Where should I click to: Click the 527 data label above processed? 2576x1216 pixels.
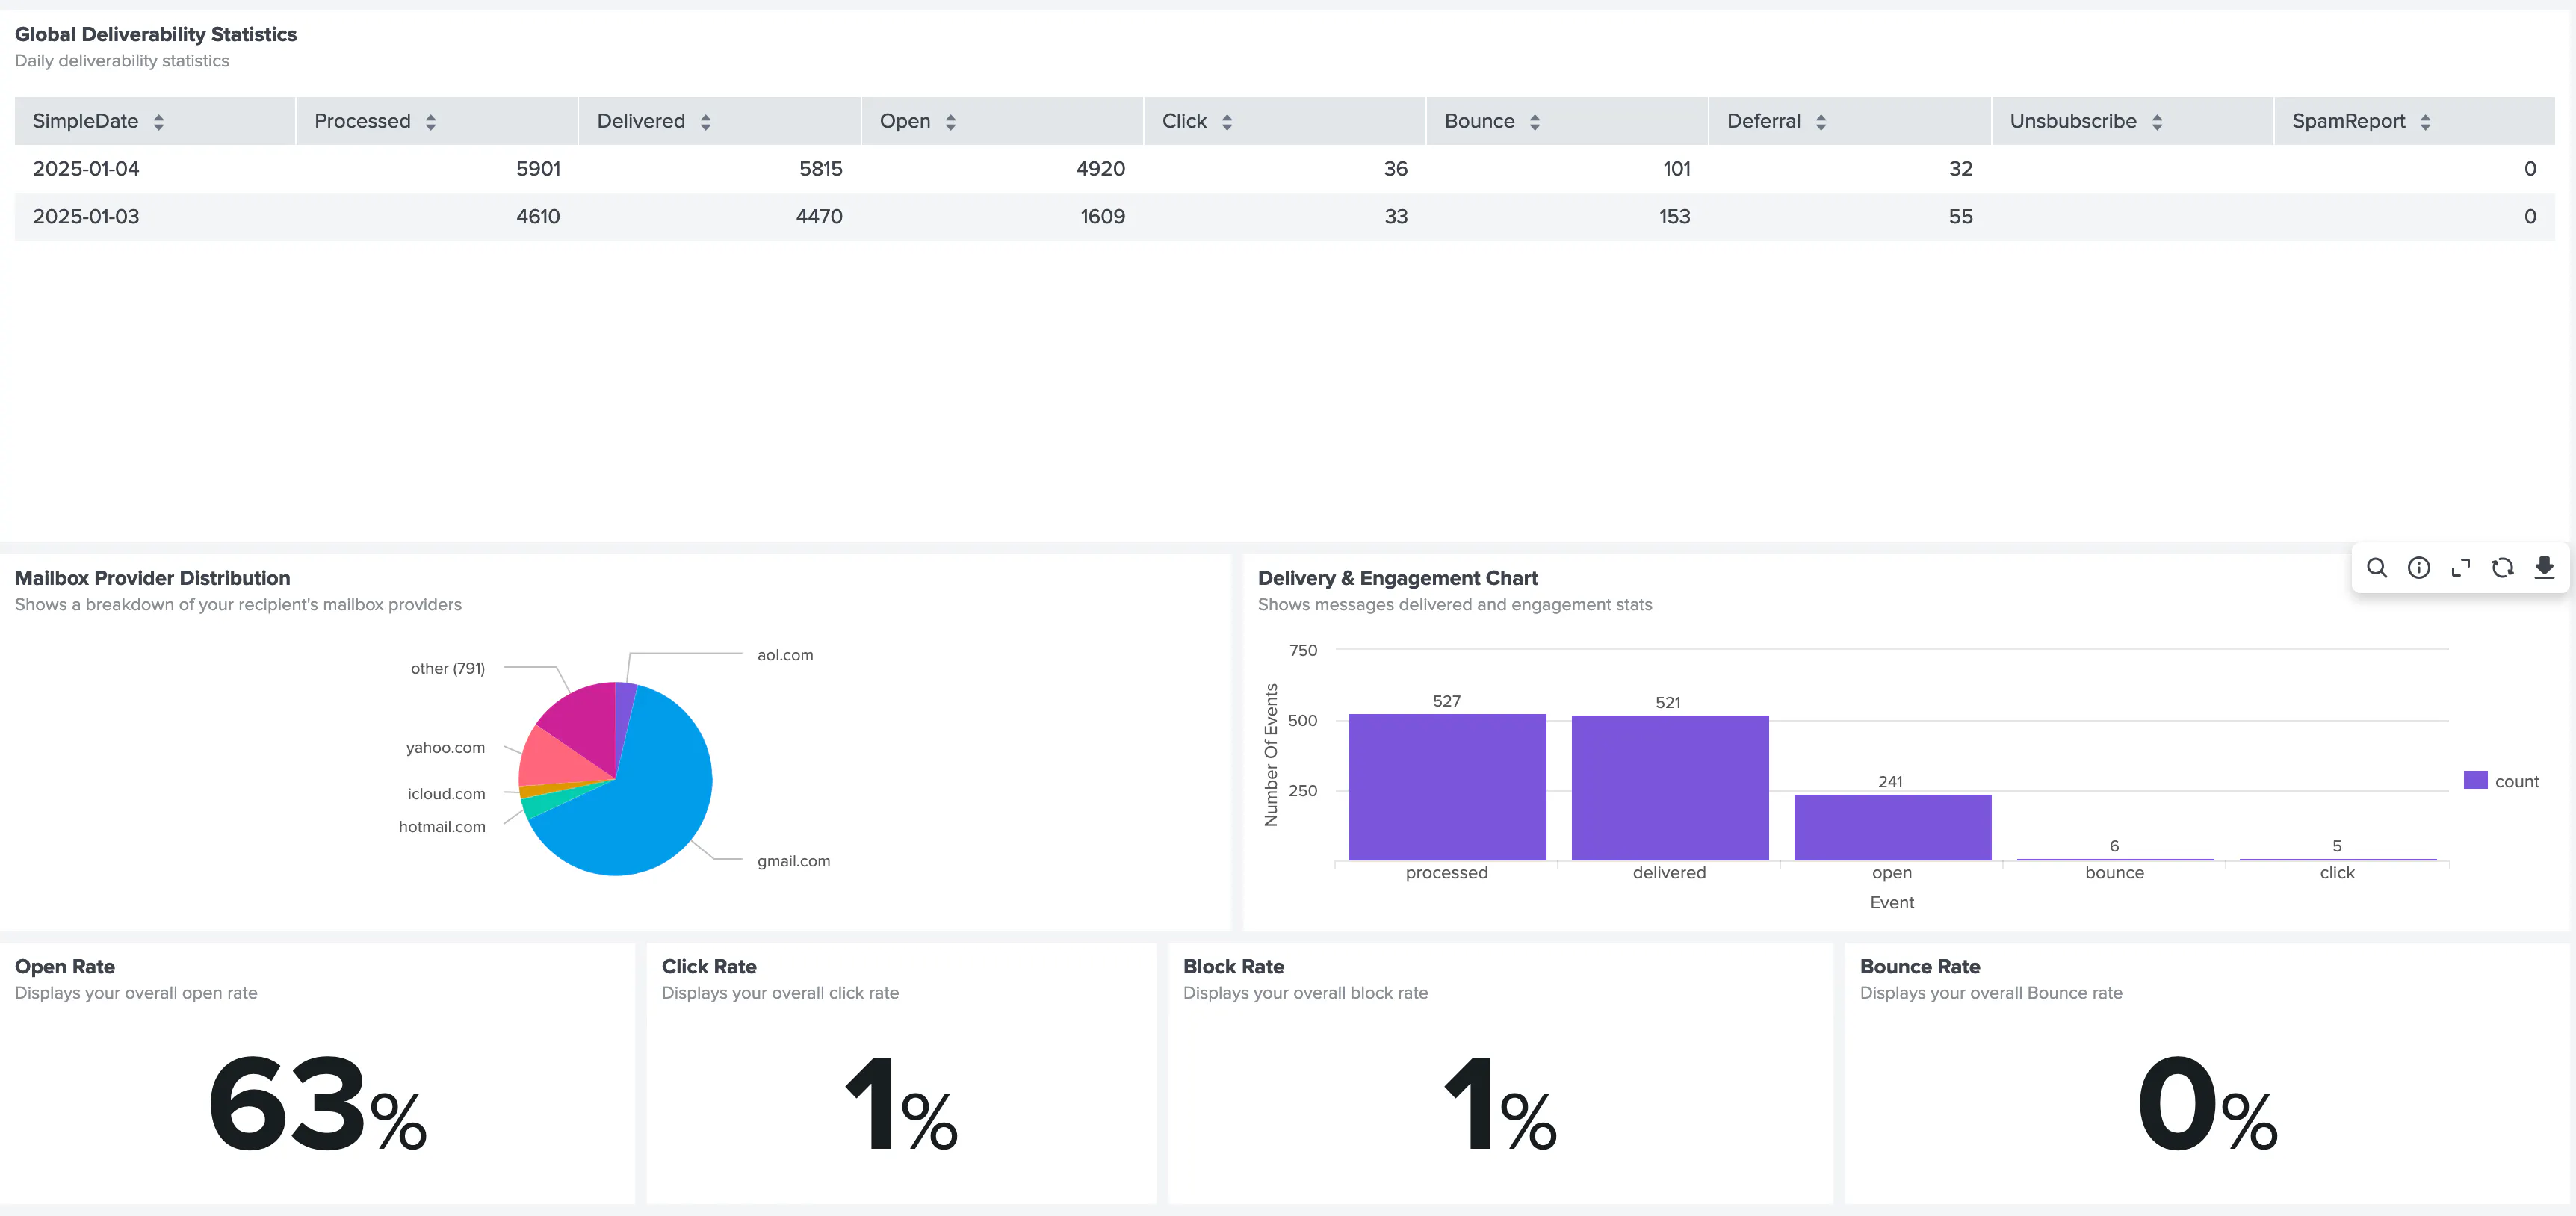[1447, 701]
